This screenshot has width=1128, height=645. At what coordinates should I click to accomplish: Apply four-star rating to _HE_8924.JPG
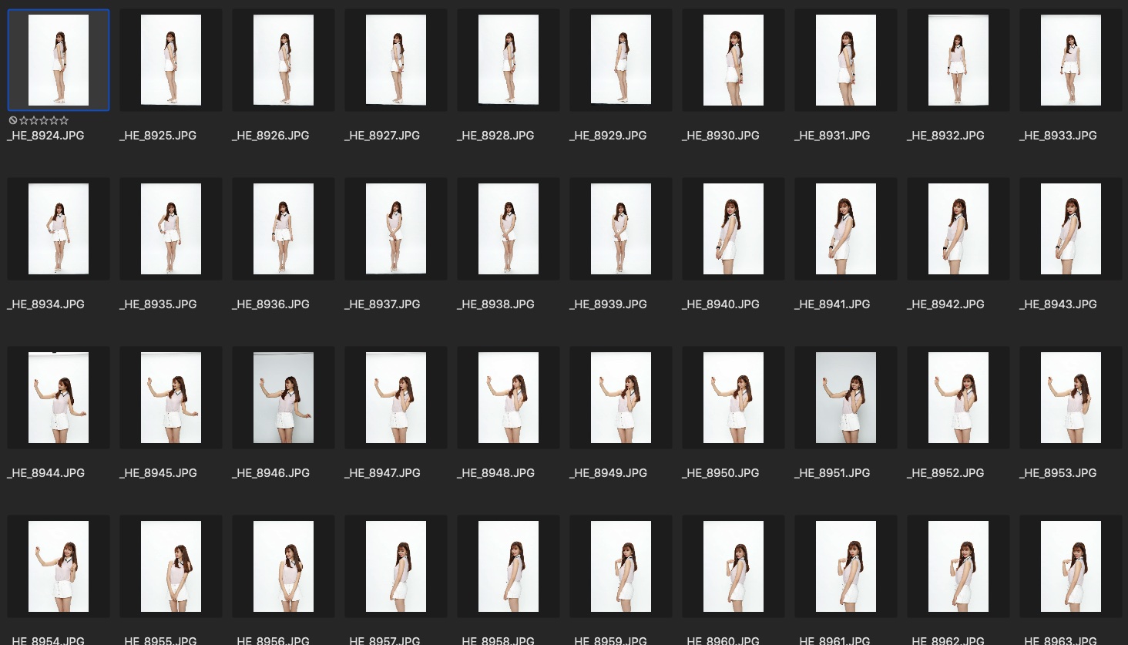pos(54,120)
